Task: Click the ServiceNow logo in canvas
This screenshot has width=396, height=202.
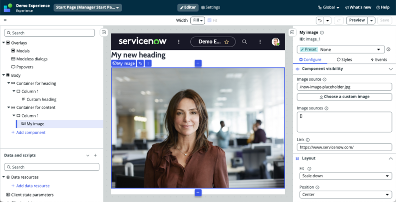Action: pyautogui.click(x=143, y=41)
